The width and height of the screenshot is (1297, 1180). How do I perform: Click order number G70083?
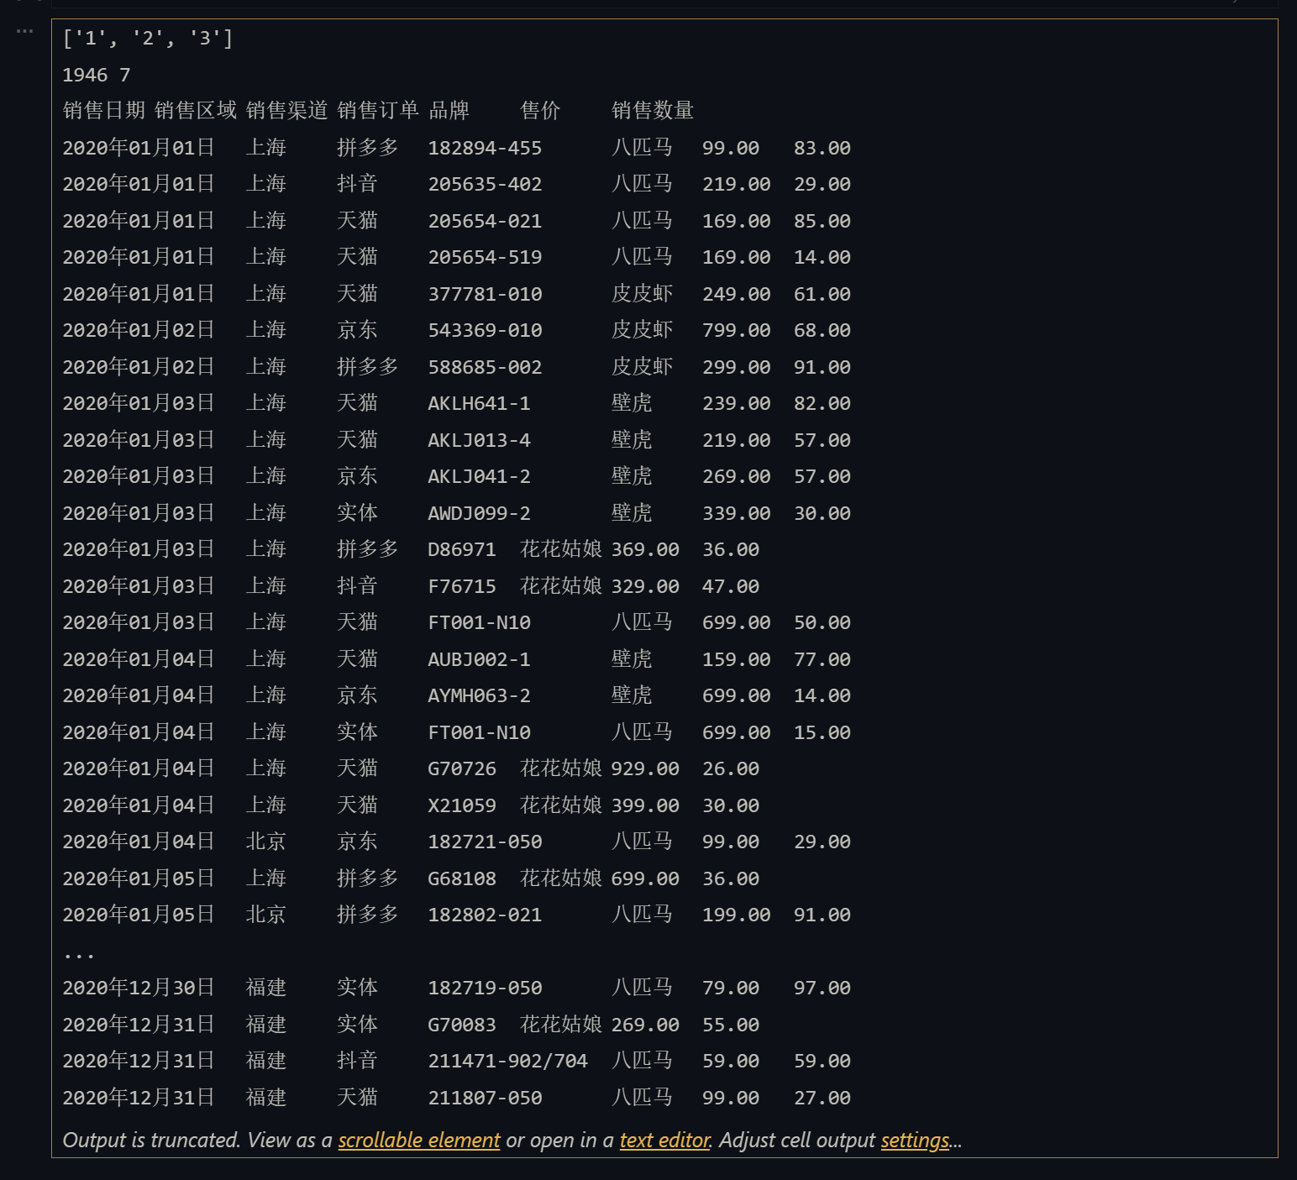(x=461, y=1025)
